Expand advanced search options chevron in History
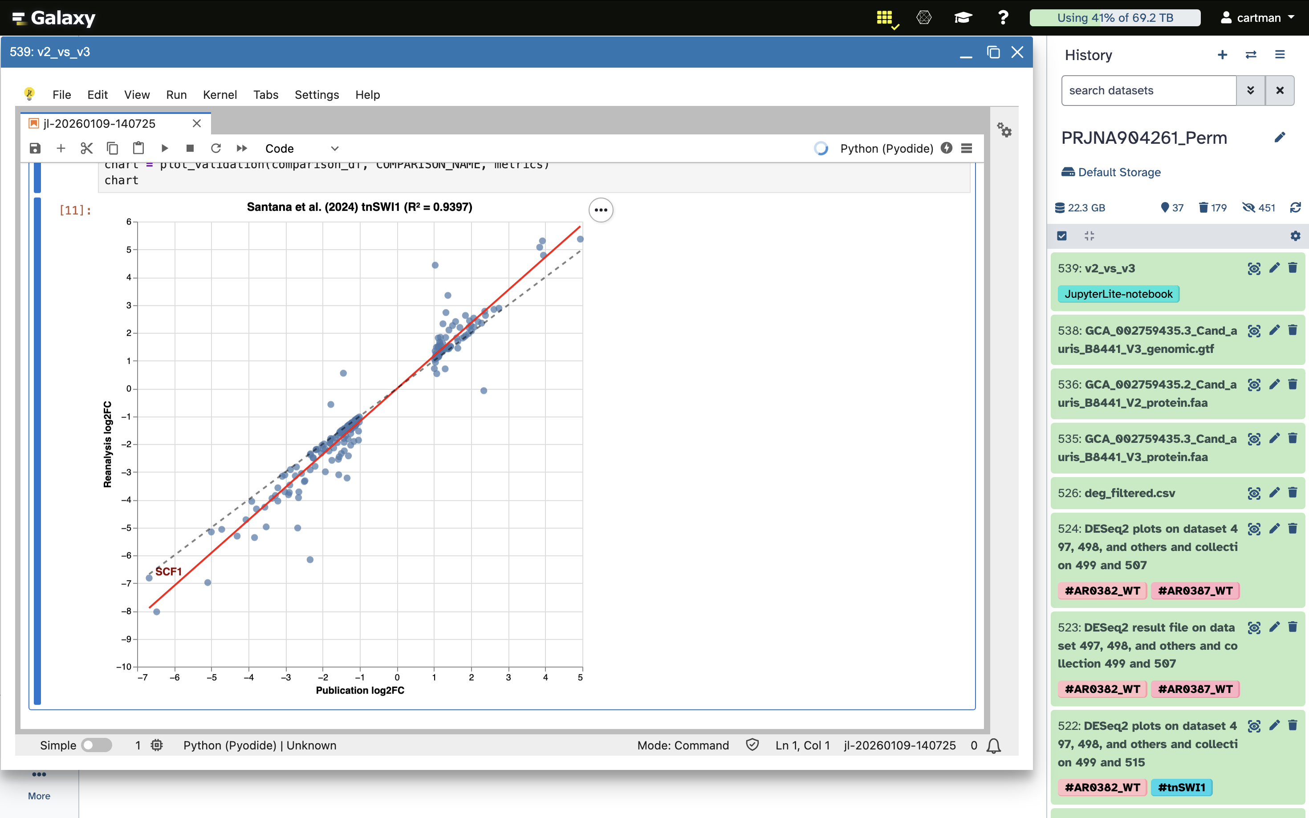Viewport: 1309px width, 818px height. click(x=1251, y=90)
